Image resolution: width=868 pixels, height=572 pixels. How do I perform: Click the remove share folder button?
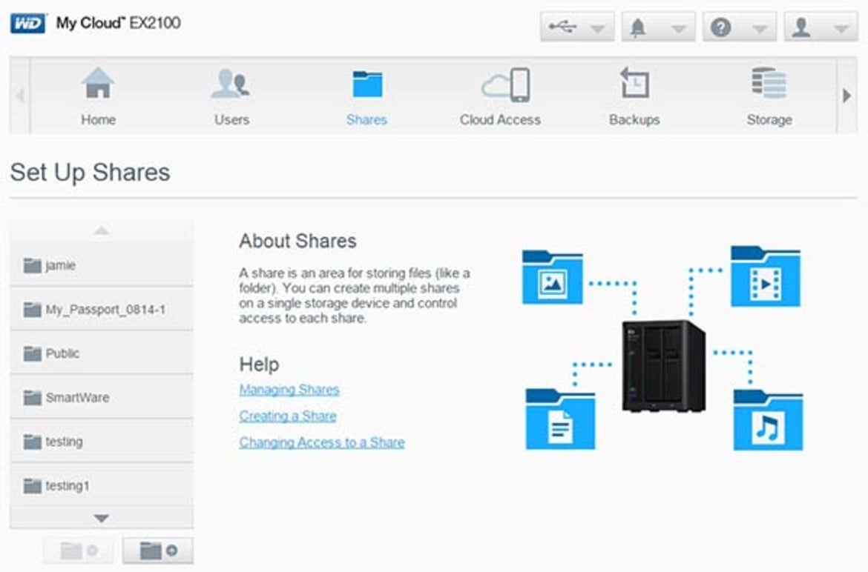[x=79, y=551]
